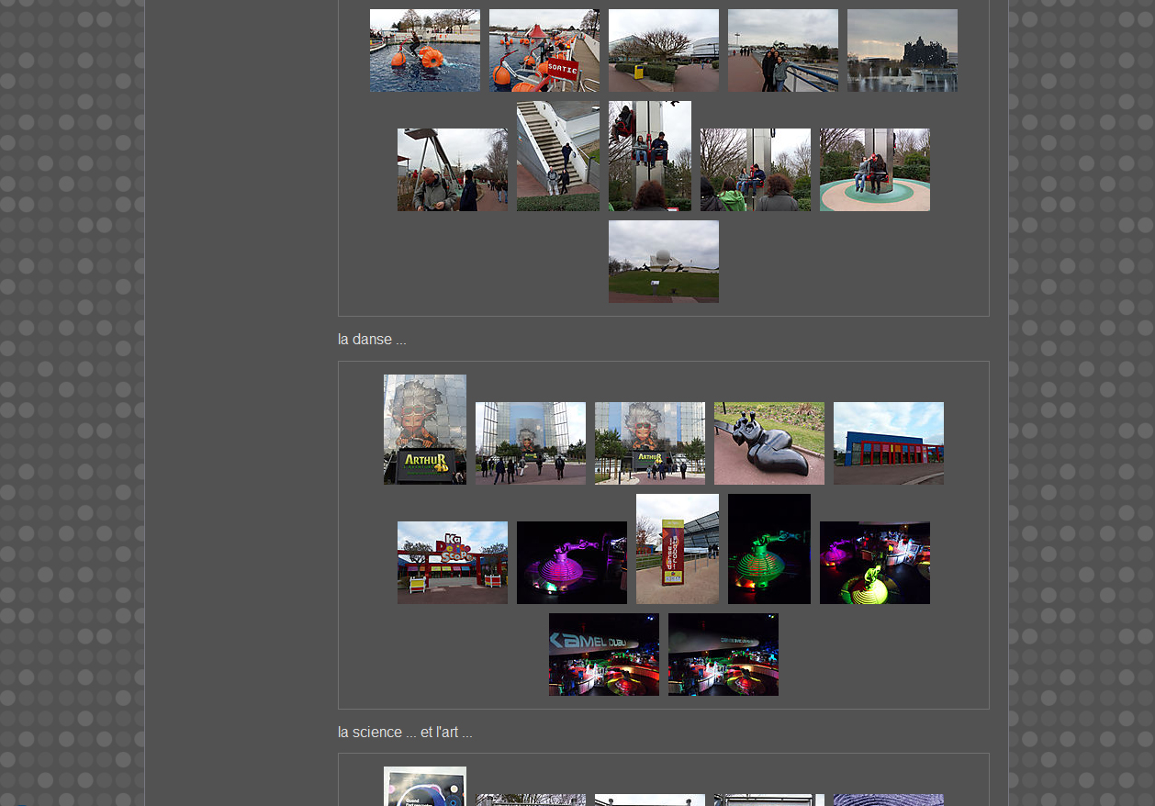Open the distant Arthur building with pedestrians photo
This screenshot has height=806, width=1155.
[530, 442]
